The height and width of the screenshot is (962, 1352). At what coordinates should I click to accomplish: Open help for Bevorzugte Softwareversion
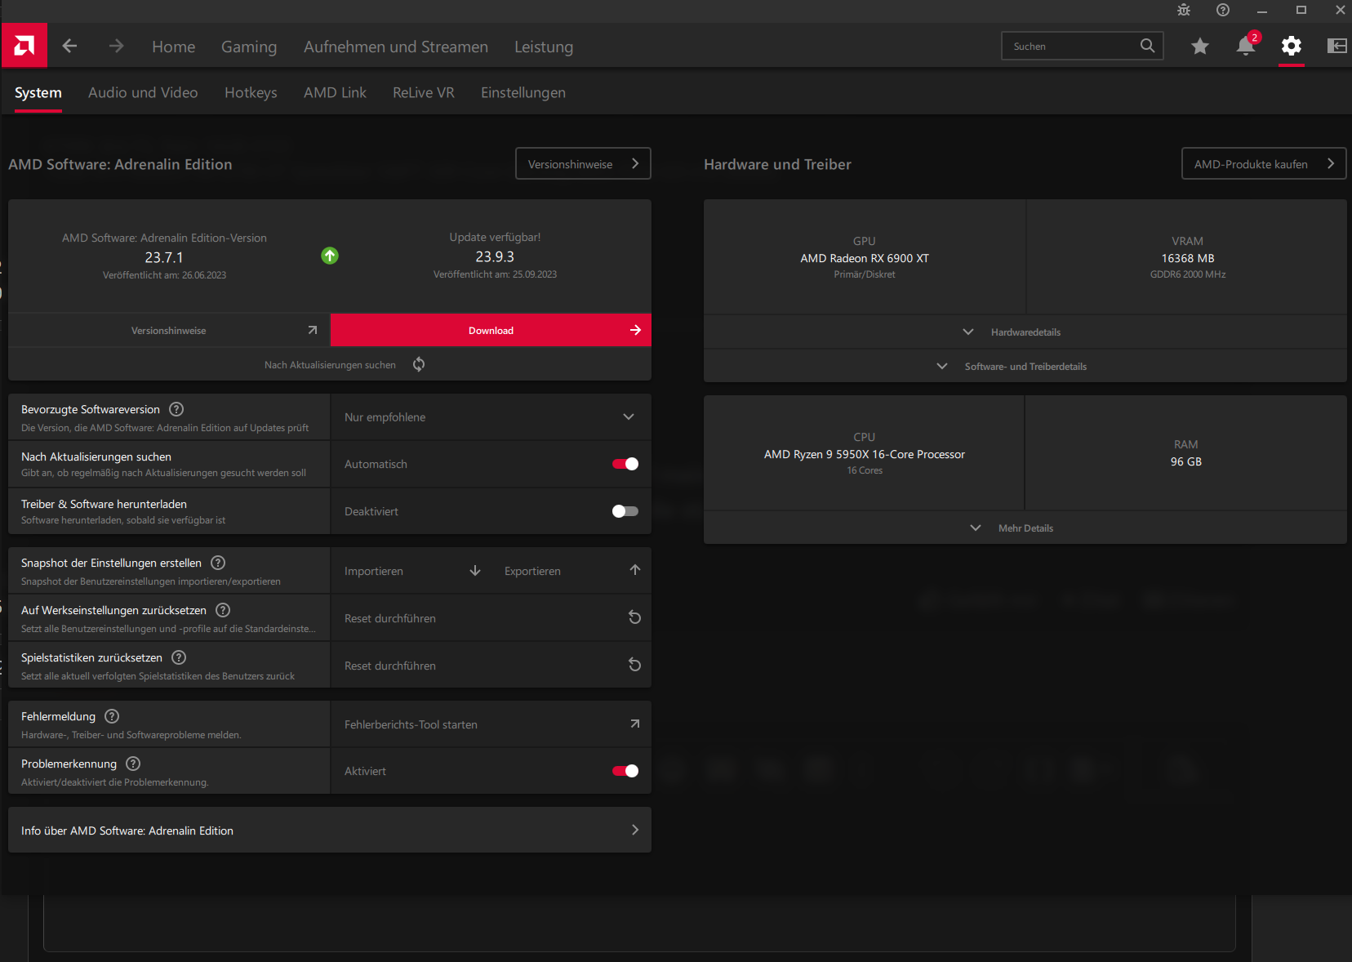click(x=176, y=409)
